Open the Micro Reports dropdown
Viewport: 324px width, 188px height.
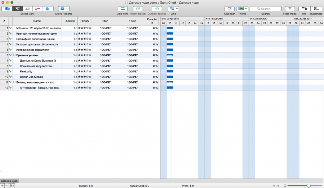[x=64, y=9]
